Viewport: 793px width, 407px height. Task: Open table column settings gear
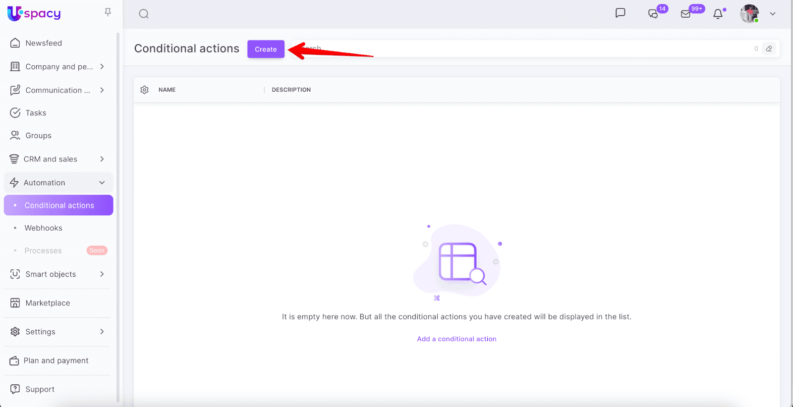point(144,90)
